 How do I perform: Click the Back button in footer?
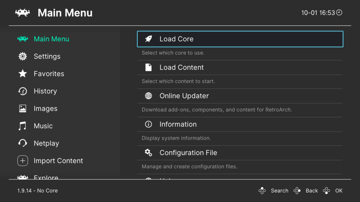(306, 190)
